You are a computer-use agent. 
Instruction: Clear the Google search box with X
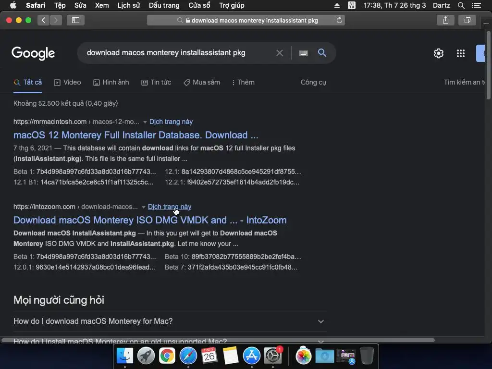tap(279, 53)
